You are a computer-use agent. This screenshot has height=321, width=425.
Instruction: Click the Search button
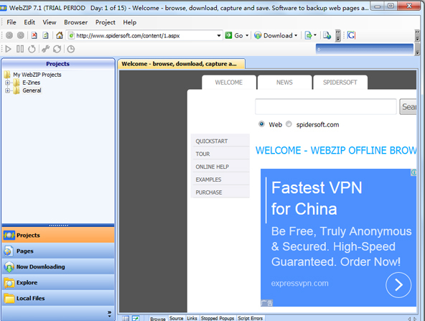pos(408,106)
